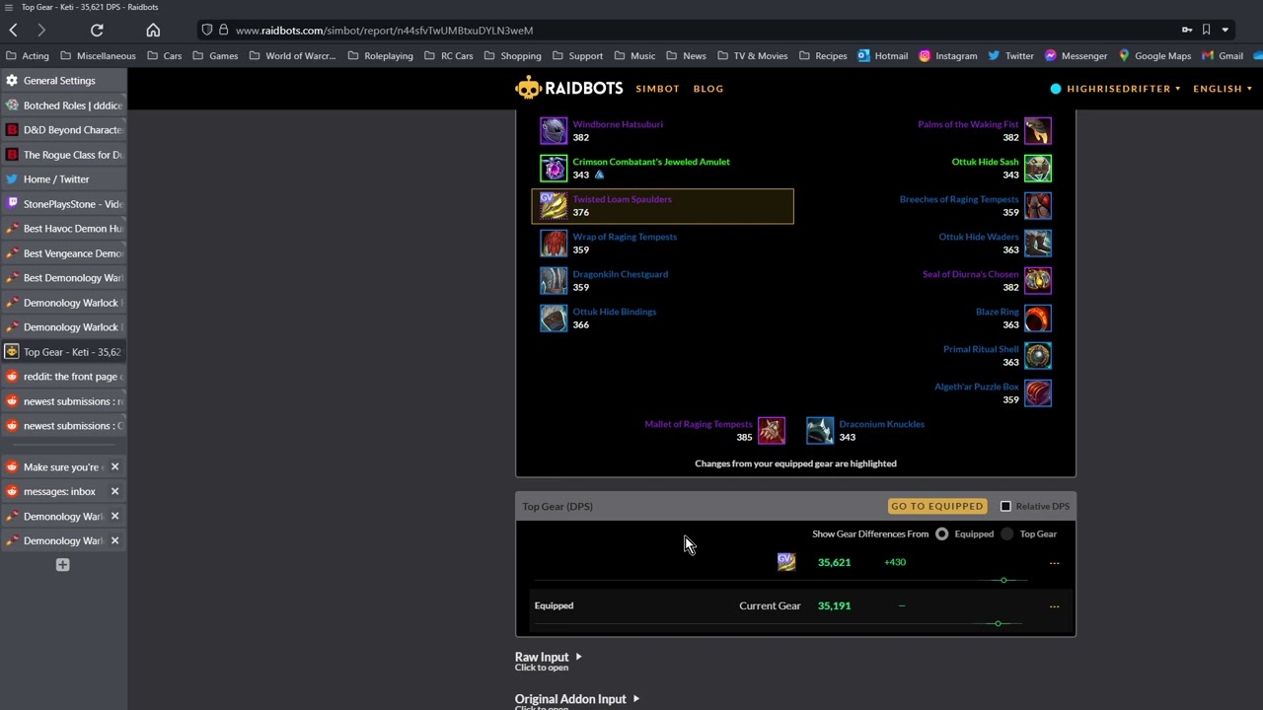The image size is (1263, 710).
Task: Open the browser hamburger menu icon
Action: (9, 7)
